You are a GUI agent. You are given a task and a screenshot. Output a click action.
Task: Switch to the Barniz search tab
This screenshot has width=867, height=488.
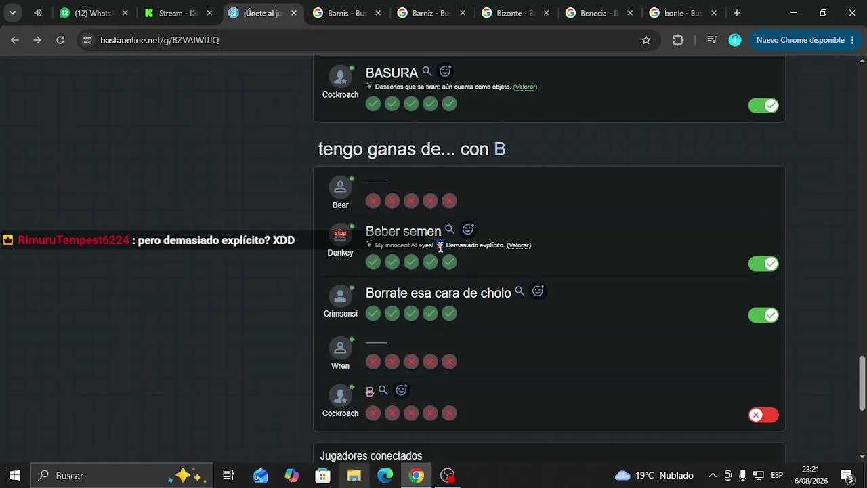click(x=431, y=13)
